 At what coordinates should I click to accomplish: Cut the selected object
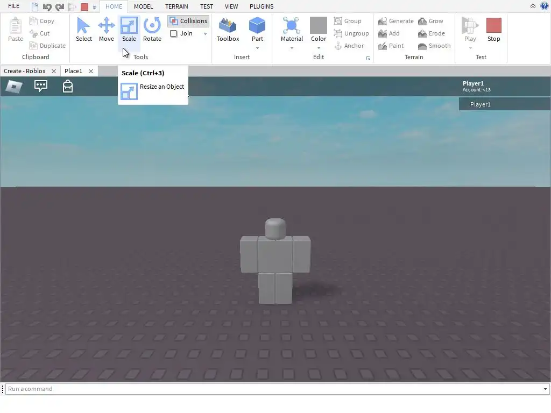40,33
